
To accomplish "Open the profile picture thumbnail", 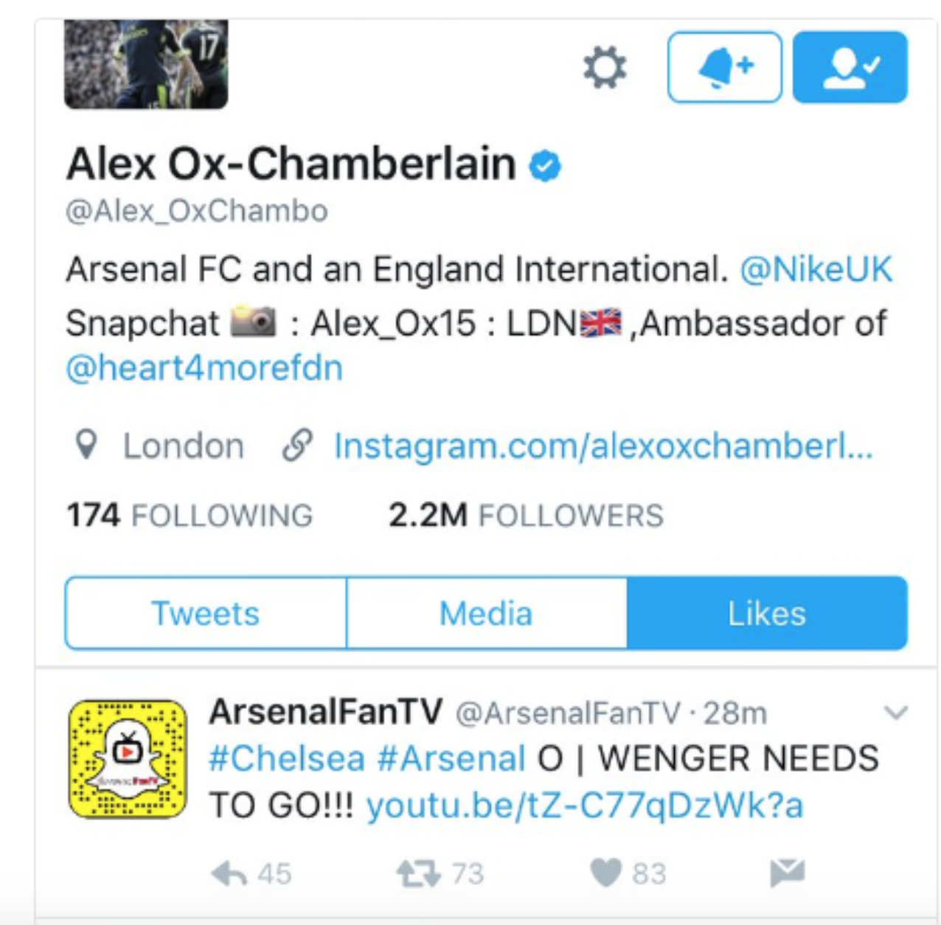I will (146, 65).
